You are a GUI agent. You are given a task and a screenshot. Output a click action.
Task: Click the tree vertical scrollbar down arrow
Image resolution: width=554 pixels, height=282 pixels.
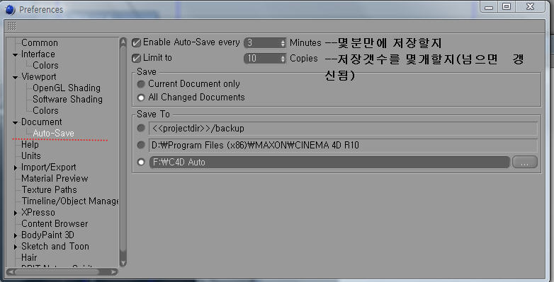point(123,263)
